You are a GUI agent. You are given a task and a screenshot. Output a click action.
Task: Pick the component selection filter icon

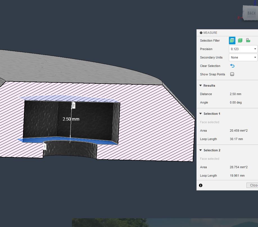click(x=248, y=41)
